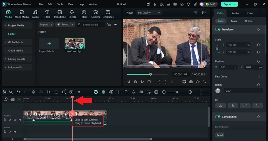Switch to the Color tab
The width and height of the screenshot is (268, 141).
pyautogui.click(x=250, y=13)
